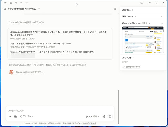Toggle the right panel icon in title bar

[x=142, y=3]
